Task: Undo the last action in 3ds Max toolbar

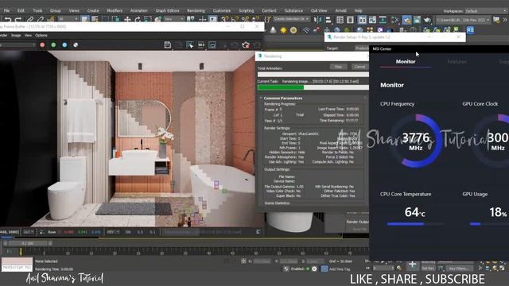Action: coord(7,19)
